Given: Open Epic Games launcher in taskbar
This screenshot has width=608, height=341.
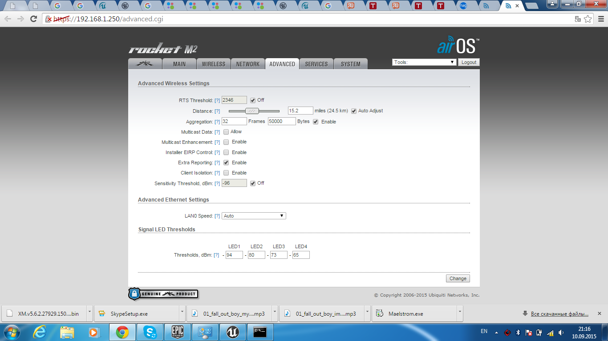Looking at the screenshot, I should point(178,332).
